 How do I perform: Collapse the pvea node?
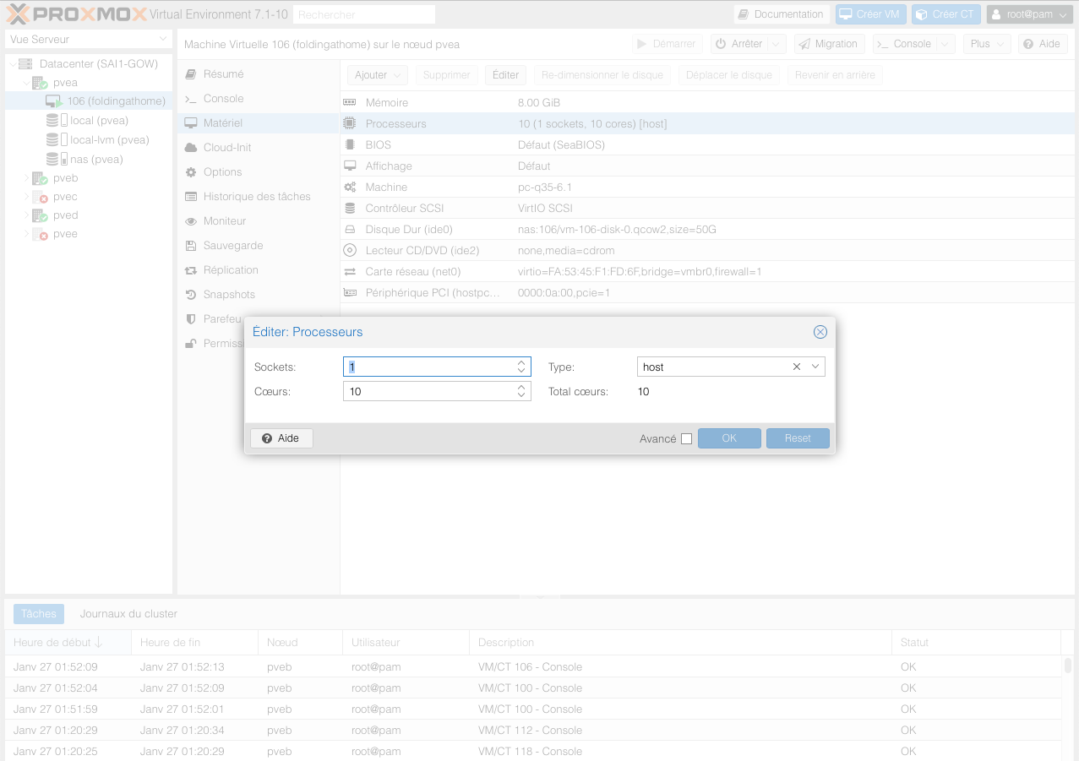pos(26,83)
